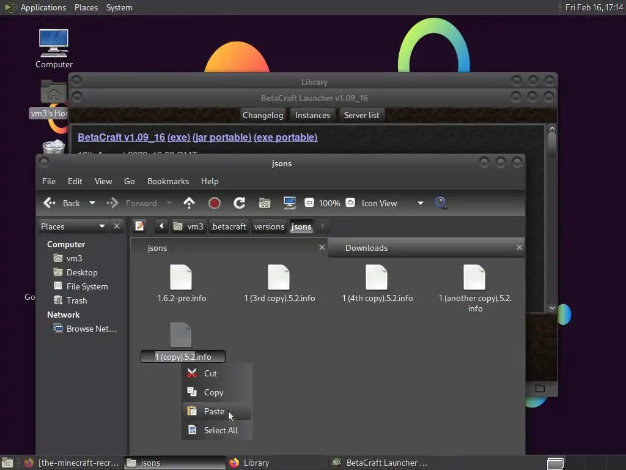This screenshot has height=470, width=626.
Task: Zoom out with the minus icon
Action: coord(309,203)
